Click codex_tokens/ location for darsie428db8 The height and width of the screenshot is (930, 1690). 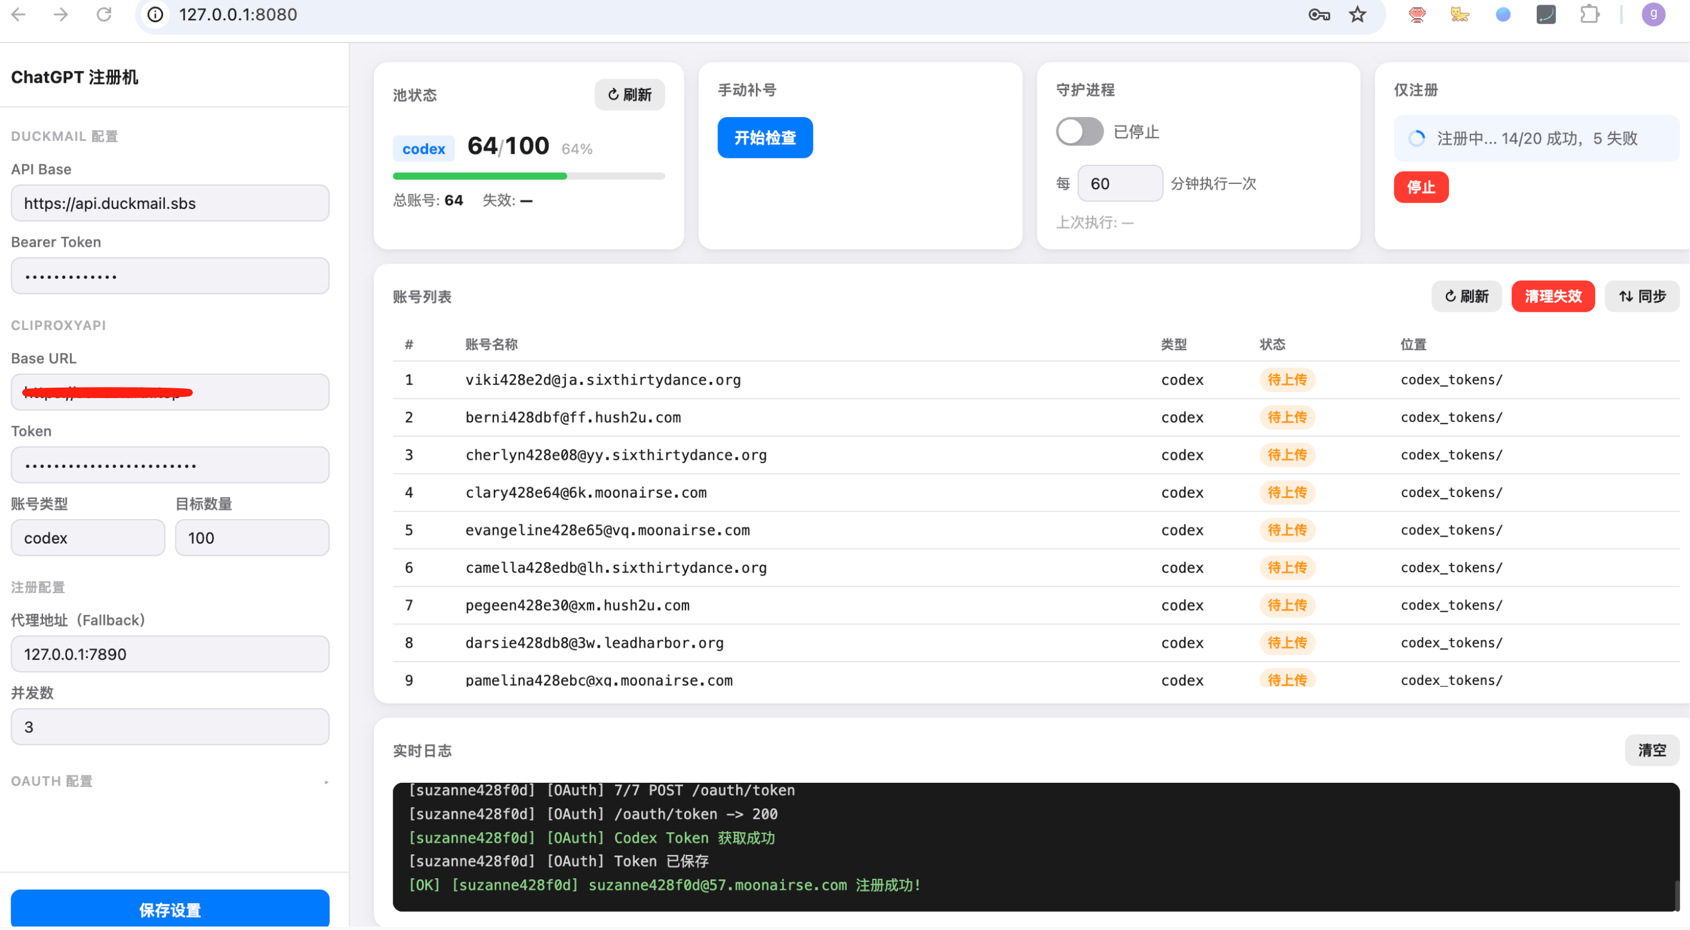coord(1451,643)
